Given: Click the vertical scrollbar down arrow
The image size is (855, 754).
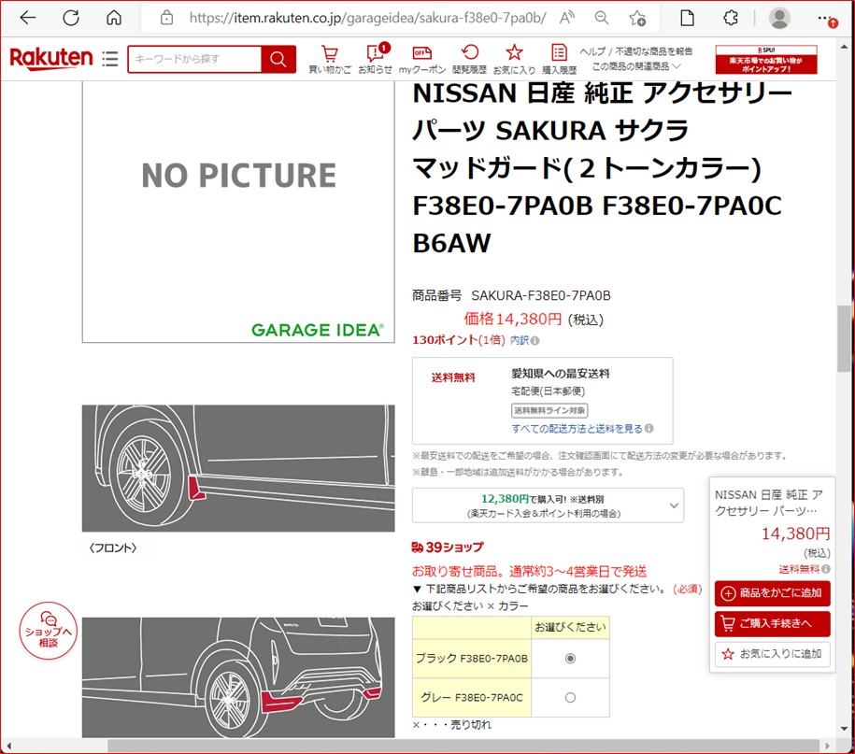Looking at the screenshot, I should tap(844, 729).
